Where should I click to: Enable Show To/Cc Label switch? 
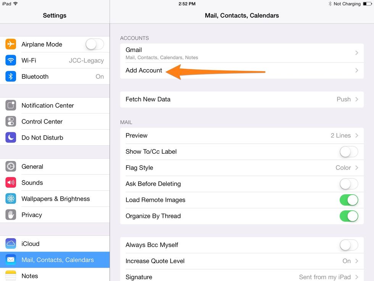tap(349, 152)
